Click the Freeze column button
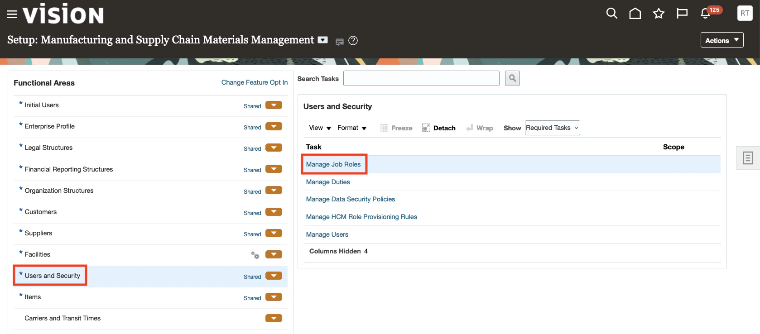Viewport: 760px width, 334px height. pyautogui.click(x=396, y=128)
